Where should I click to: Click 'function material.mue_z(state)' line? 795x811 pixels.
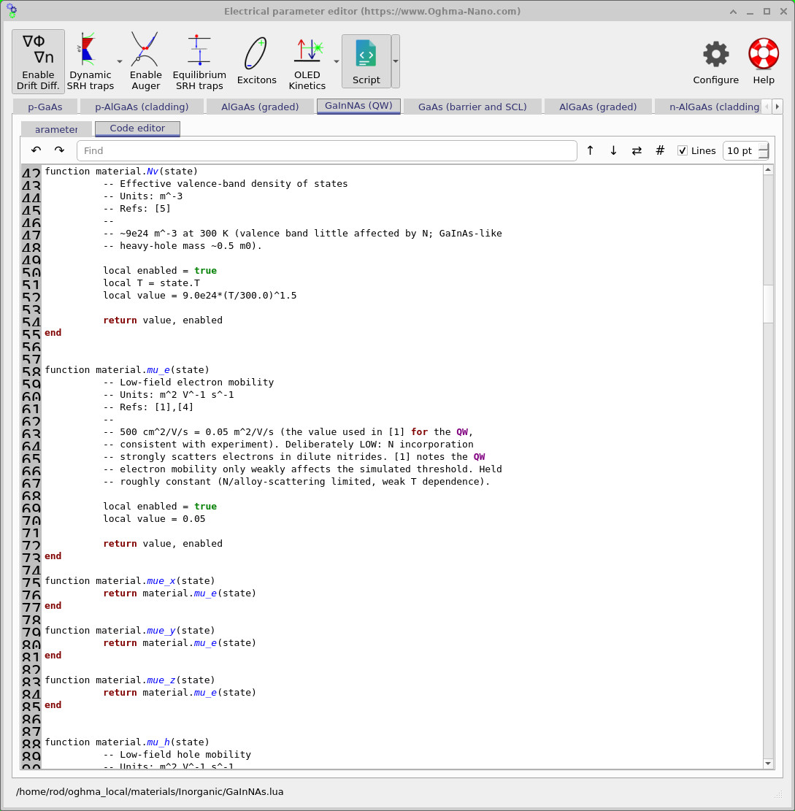click(x=130, y=680)
